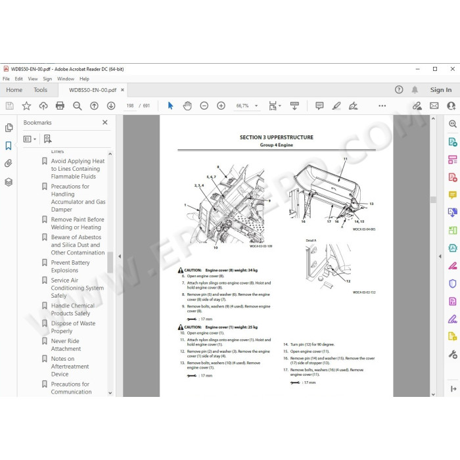Open More Tools wrench icon in right pane
Image resolution: width=460 pixels, height=460 pixels.
pyautogui.click(x=453, y=354)
